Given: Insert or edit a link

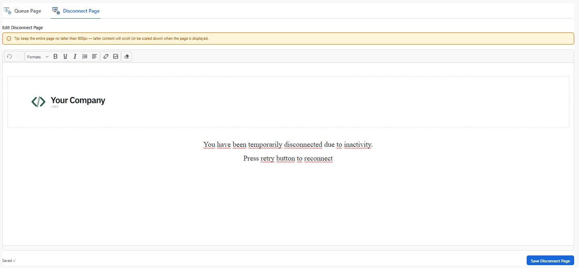Looking at the screenshot, I should (x=106, y=57).
